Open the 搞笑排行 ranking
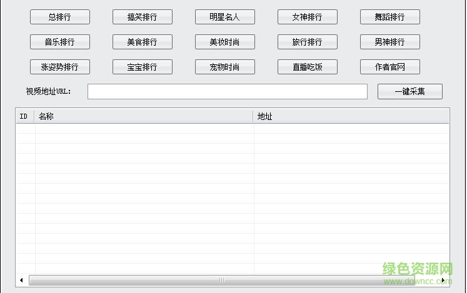This screenshot has width=467, height=293. coord(143,17)
